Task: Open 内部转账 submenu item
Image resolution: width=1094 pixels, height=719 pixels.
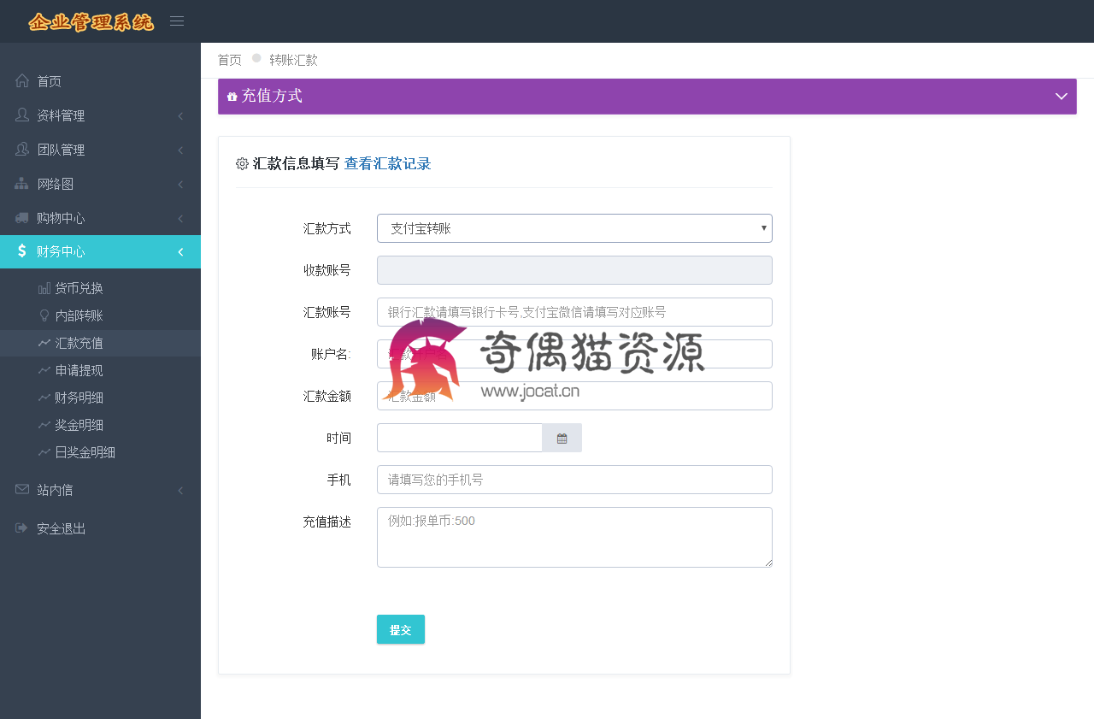Action: coord(100,315)
